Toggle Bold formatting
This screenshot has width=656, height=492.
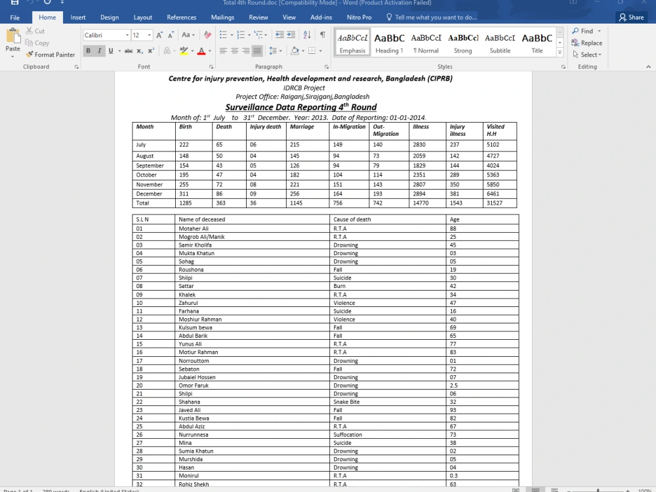click(89, 51)
